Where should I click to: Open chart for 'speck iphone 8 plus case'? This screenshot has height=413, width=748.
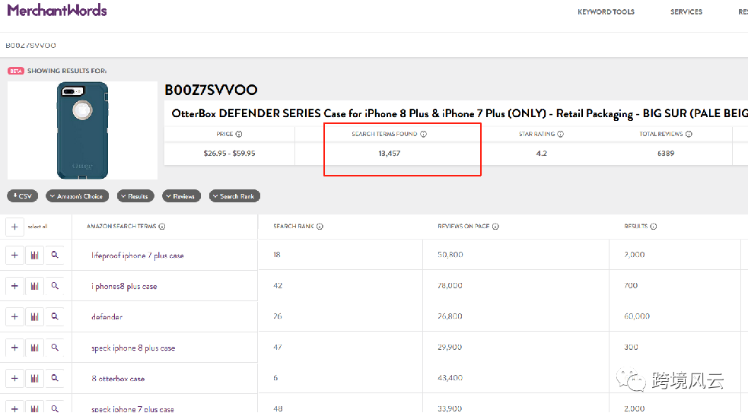[35, 348]
